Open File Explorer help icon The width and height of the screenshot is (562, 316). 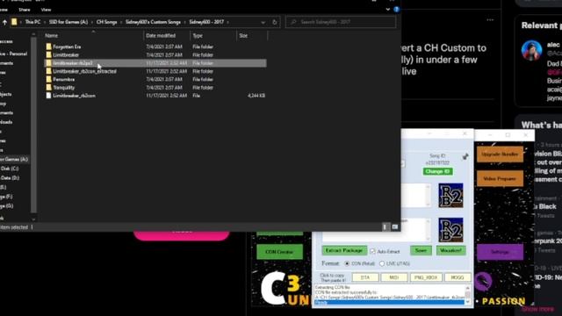pos(396,10)
